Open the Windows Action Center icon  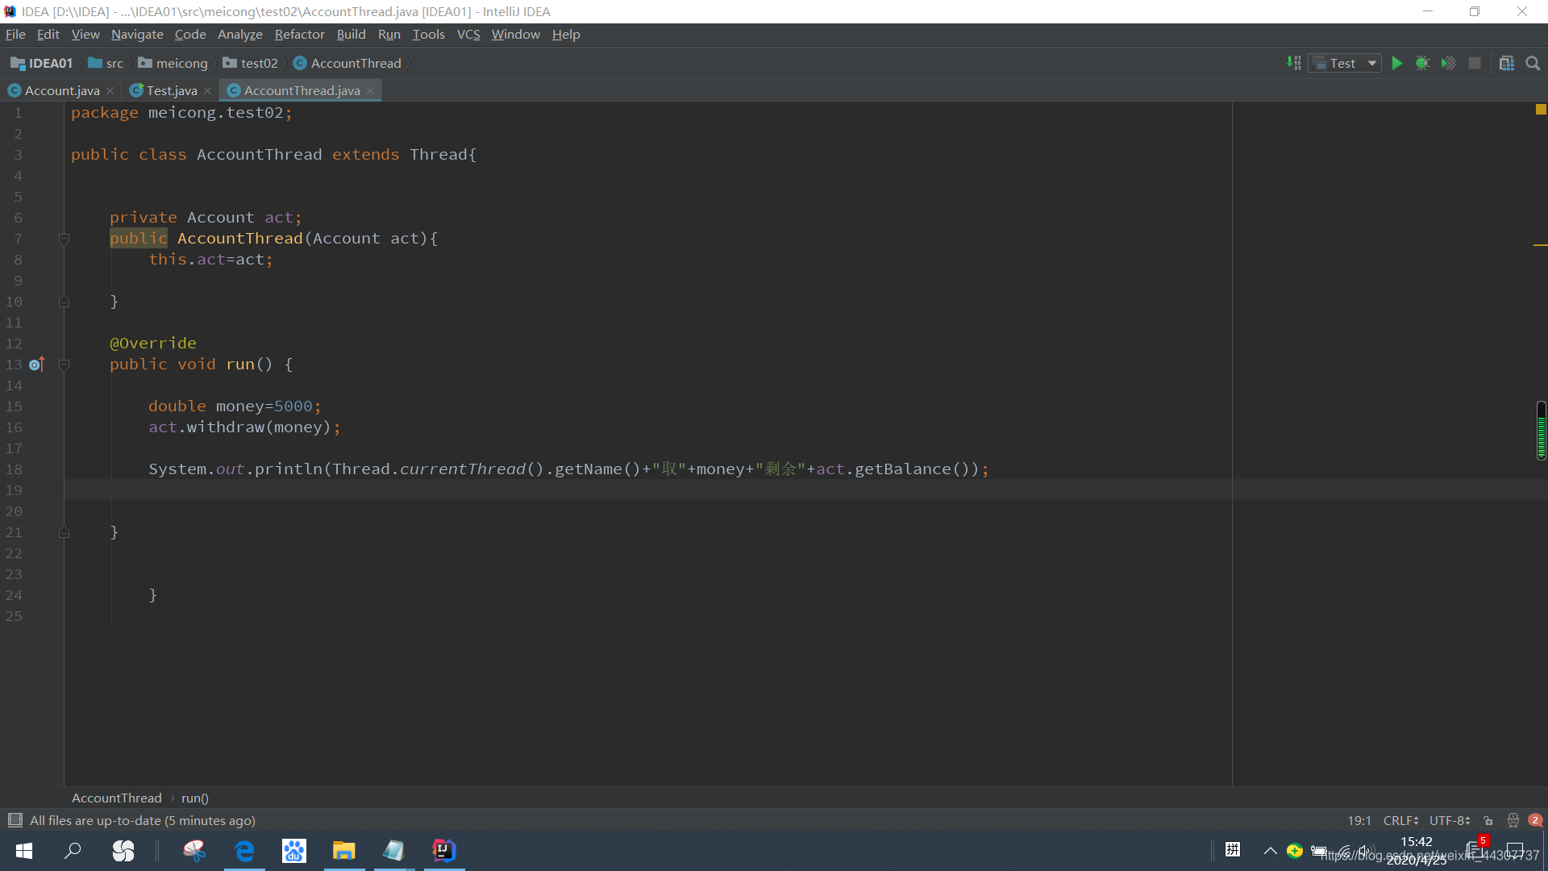click(1515, 851)
